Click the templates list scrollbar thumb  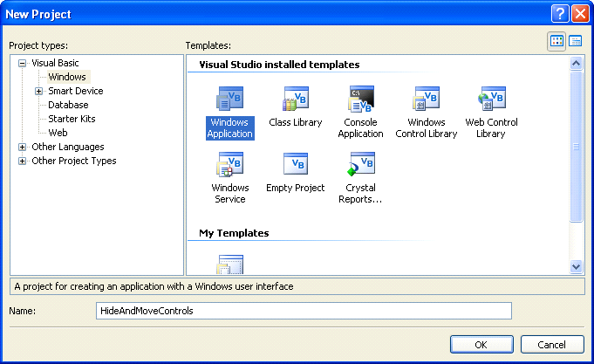[x=577, y=147]
